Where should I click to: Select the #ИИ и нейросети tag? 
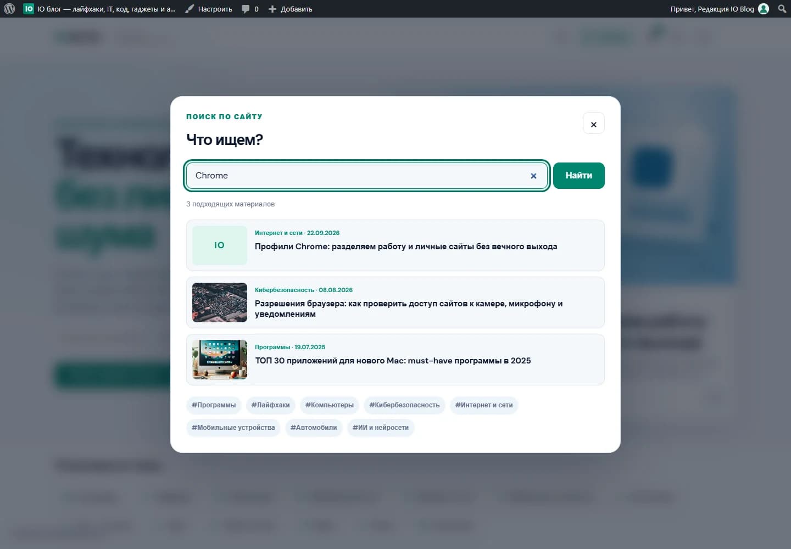click(381, 428)
